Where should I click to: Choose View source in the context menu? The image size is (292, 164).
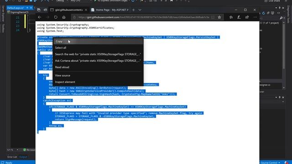[99, 76]
